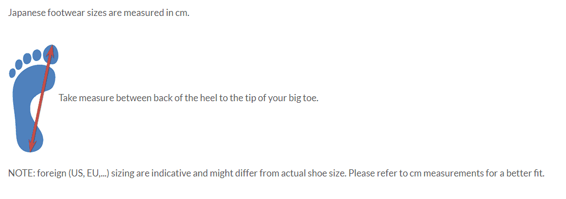566x199 pixels.
Task: Click the fourth toe beside the little toe
Action: point(19,65)
